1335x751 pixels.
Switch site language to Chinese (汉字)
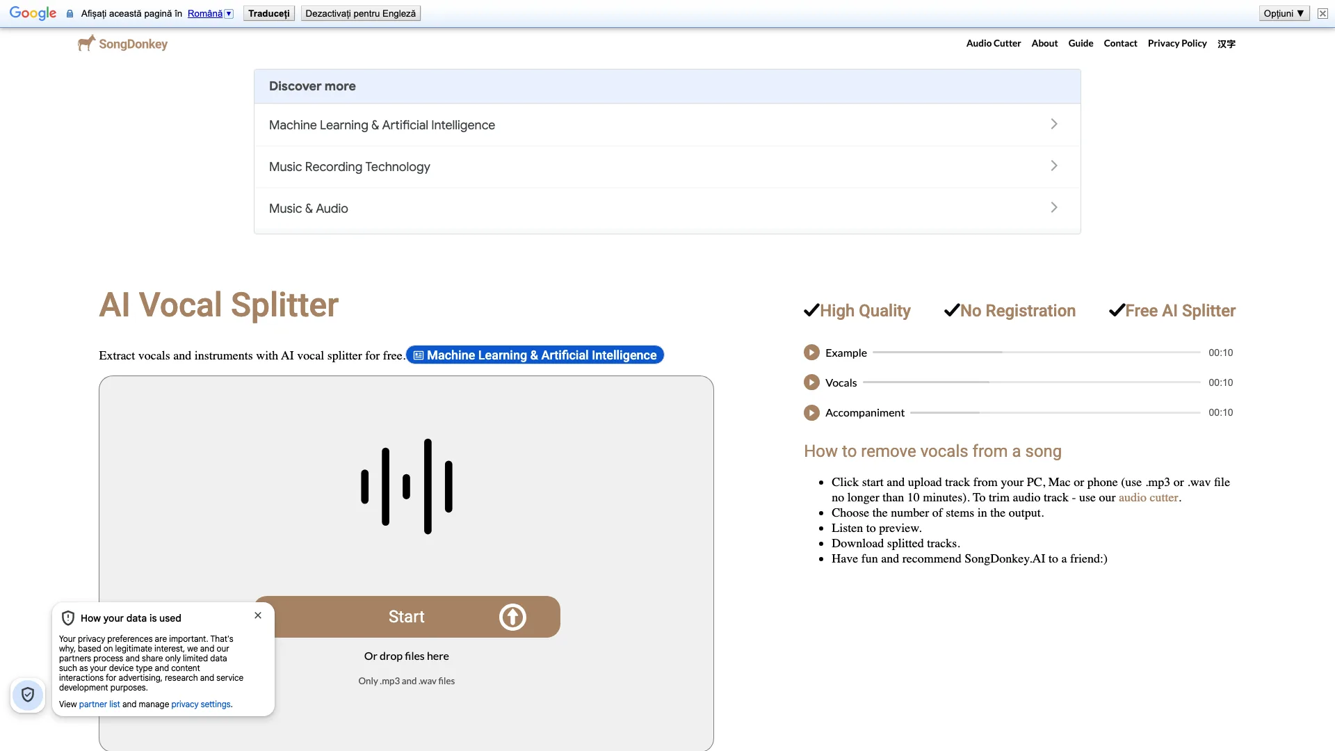pos(1227,44)
